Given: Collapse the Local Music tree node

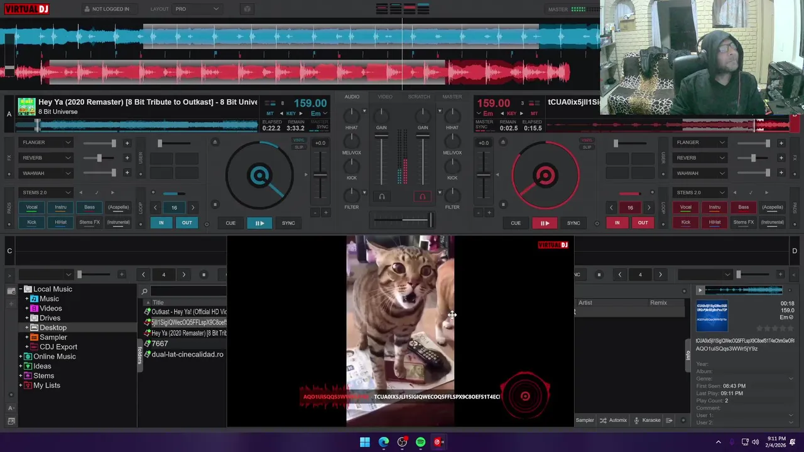Looking at the screenshot, I should click(x=21, y=289).
